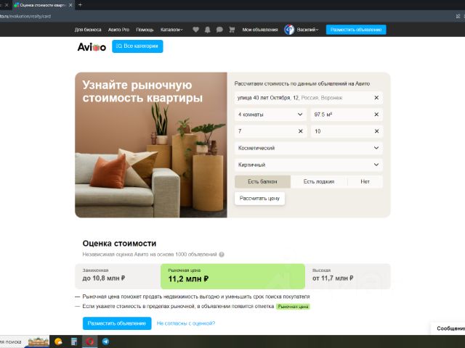
Task: Open Мои объявления in header
Action: tap(260, 30)
